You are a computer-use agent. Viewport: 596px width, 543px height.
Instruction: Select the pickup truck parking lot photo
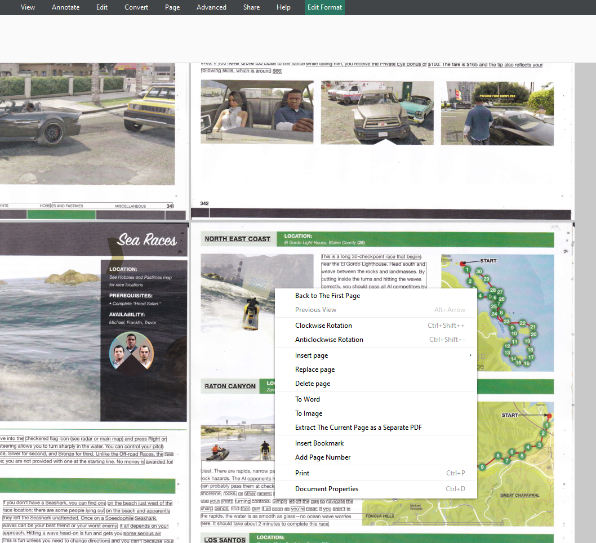click(377, 113)
